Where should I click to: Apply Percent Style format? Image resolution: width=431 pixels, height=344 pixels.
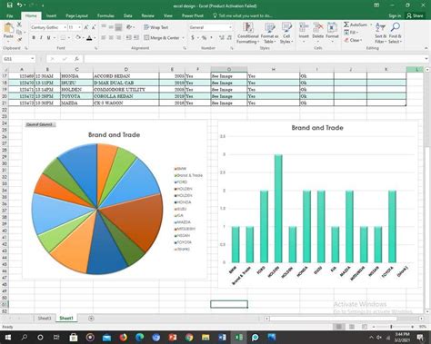[x=204, y=38]
